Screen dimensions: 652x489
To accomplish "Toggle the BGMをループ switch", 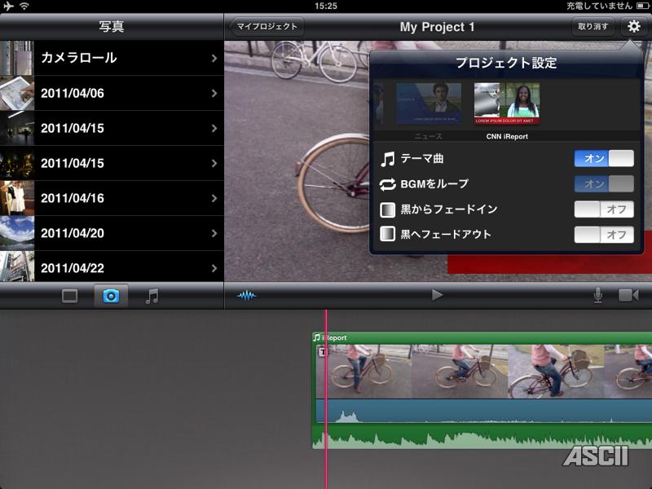I will (x=603, y=184).
